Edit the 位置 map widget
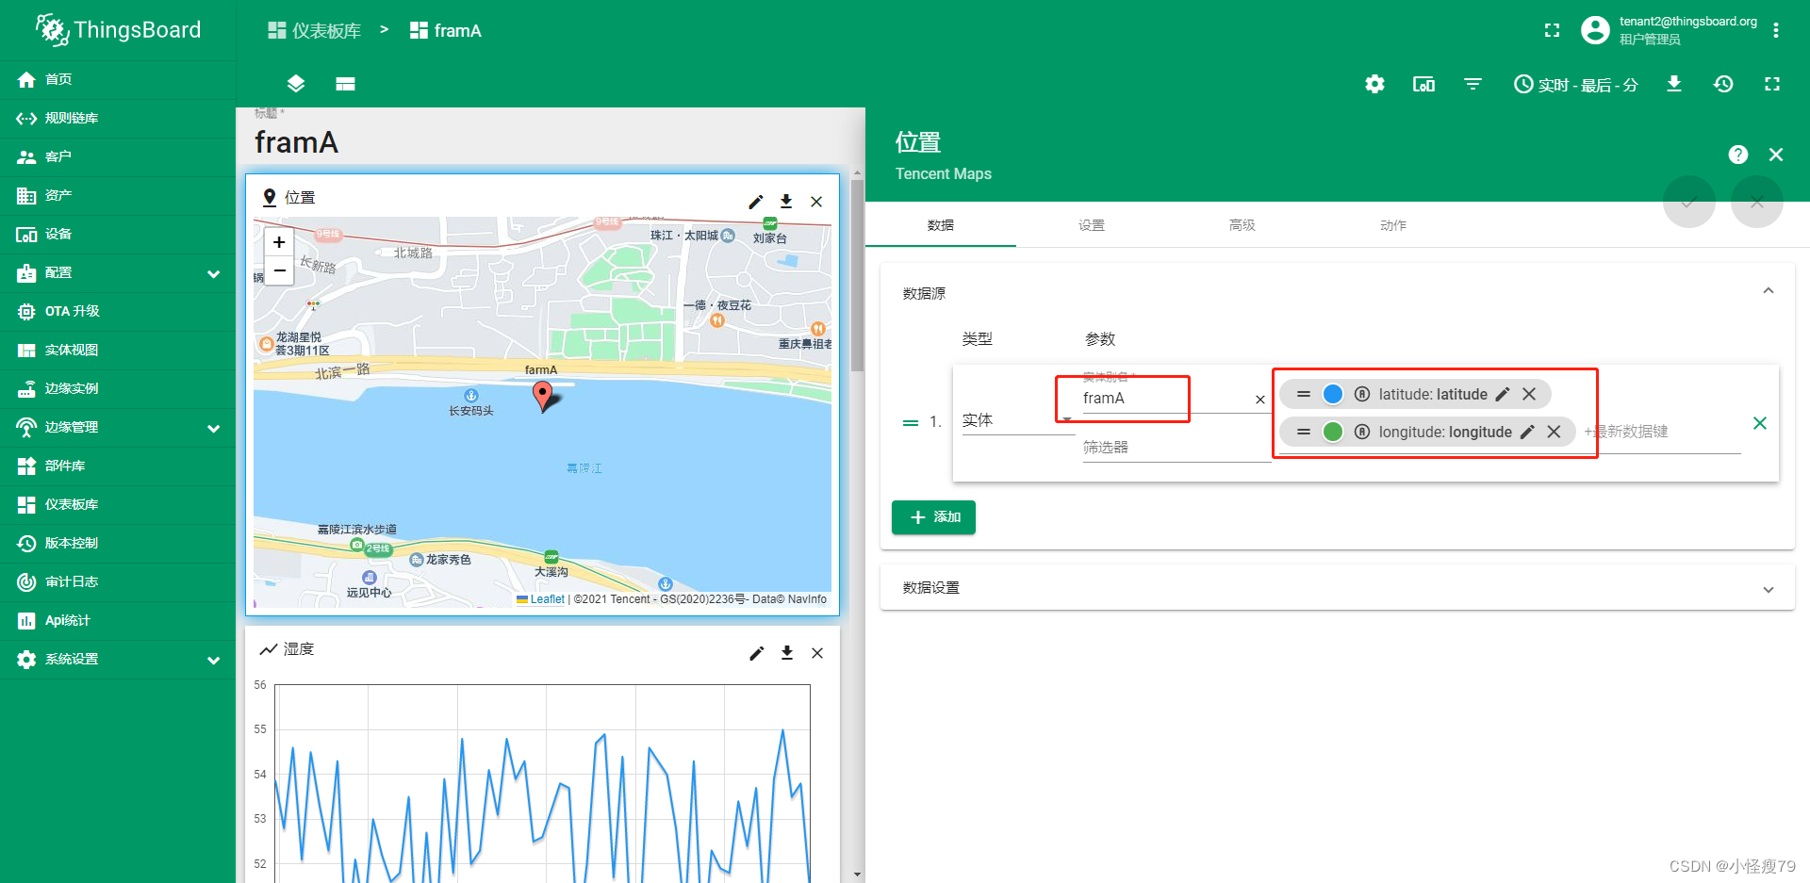This screenshot has width=1810, height=883. point(756,202)
